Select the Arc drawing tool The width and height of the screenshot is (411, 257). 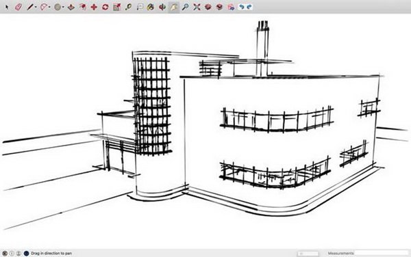coord(44,7)
